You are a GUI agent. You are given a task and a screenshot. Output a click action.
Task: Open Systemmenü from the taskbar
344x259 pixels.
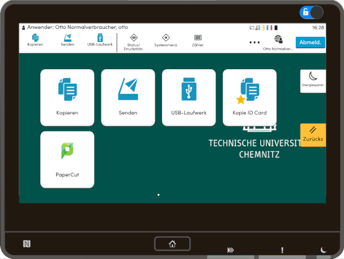(165, 40)
